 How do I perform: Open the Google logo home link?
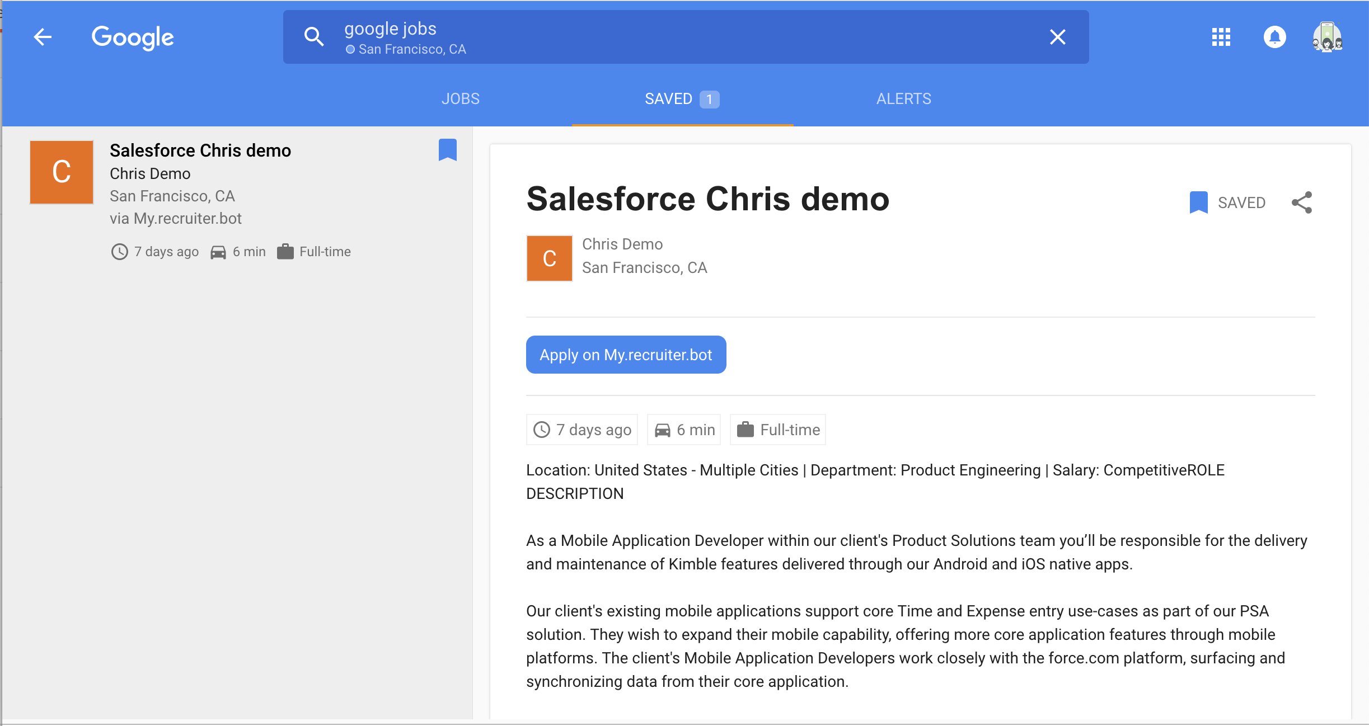pos(133,37)
